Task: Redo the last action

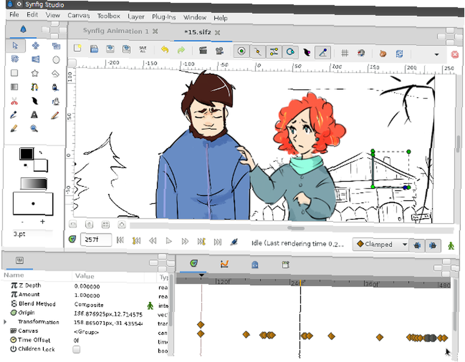Action: (x=181, y=50)
